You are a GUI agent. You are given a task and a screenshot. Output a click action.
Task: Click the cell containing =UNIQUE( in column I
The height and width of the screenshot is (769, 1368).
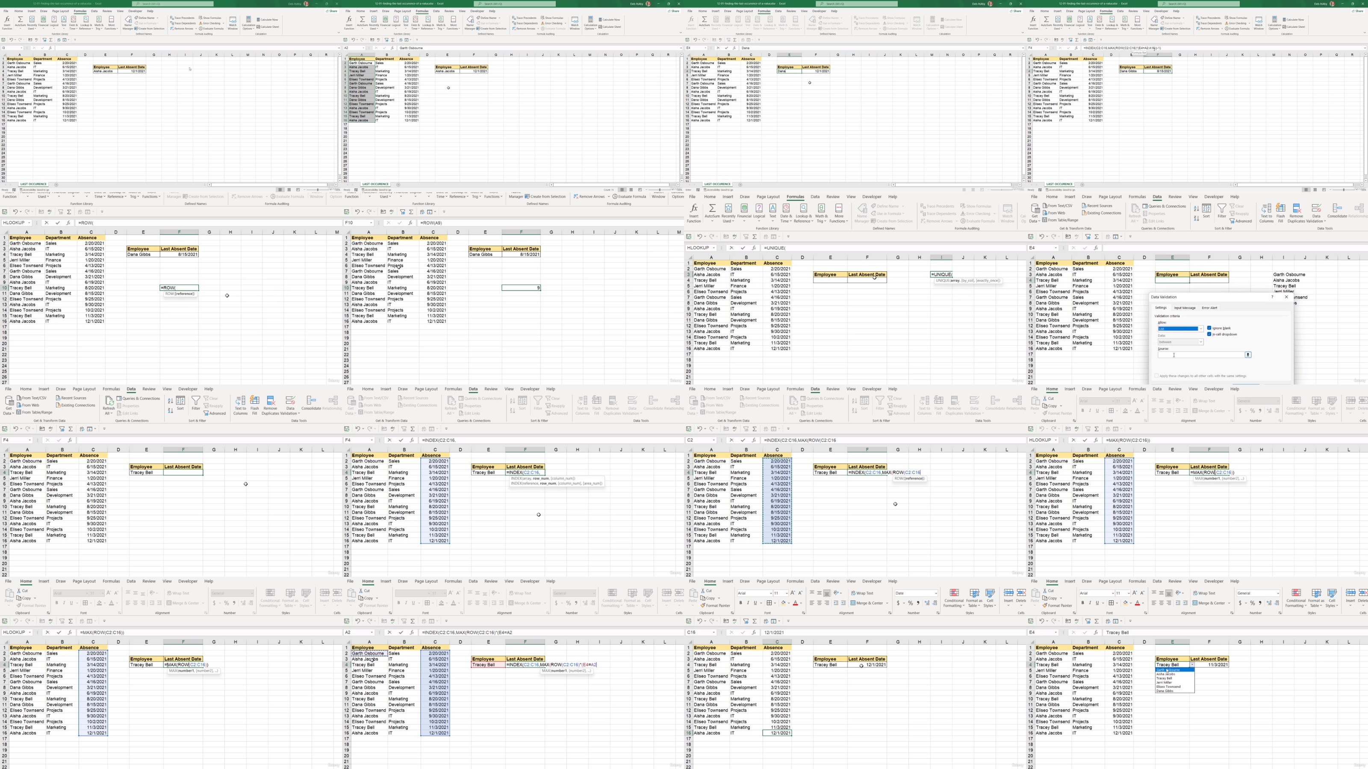click(x=941, y=274)
